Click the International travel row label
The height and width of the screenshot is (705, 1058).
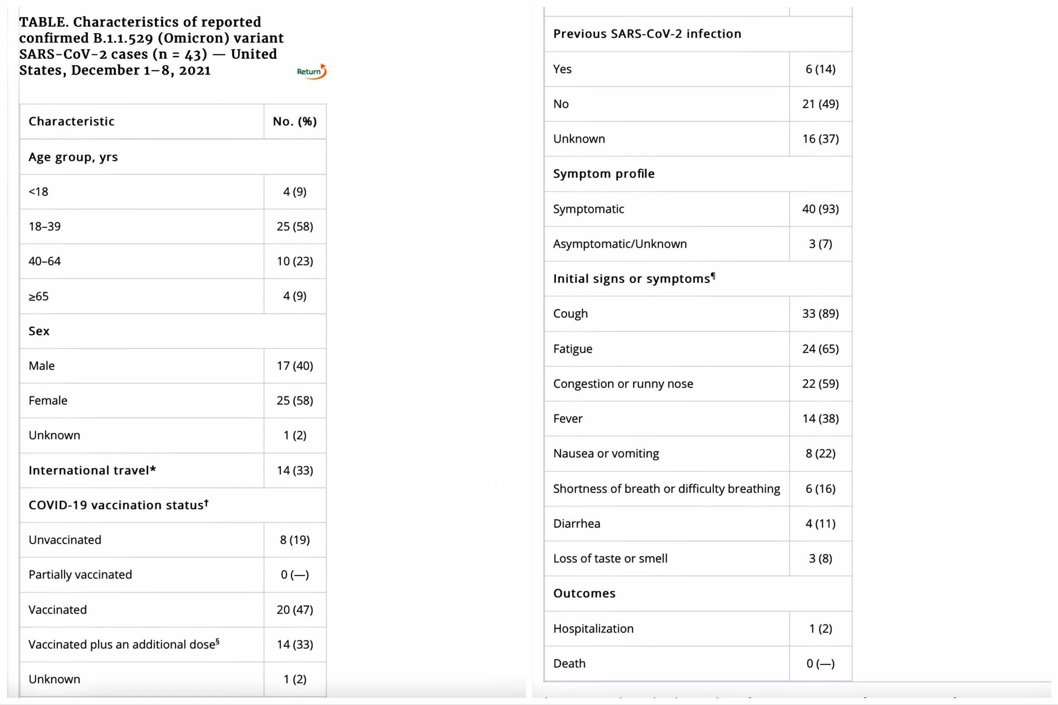point(92,470)
